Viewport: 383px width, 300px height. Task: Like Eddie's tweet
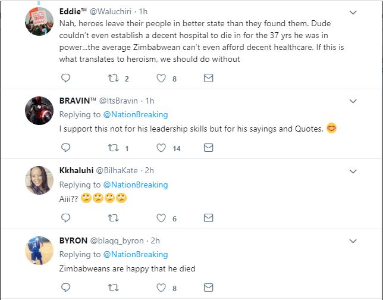tap(161, 78)
